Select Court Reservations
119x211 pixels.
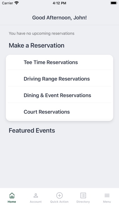tap(60, 112)
